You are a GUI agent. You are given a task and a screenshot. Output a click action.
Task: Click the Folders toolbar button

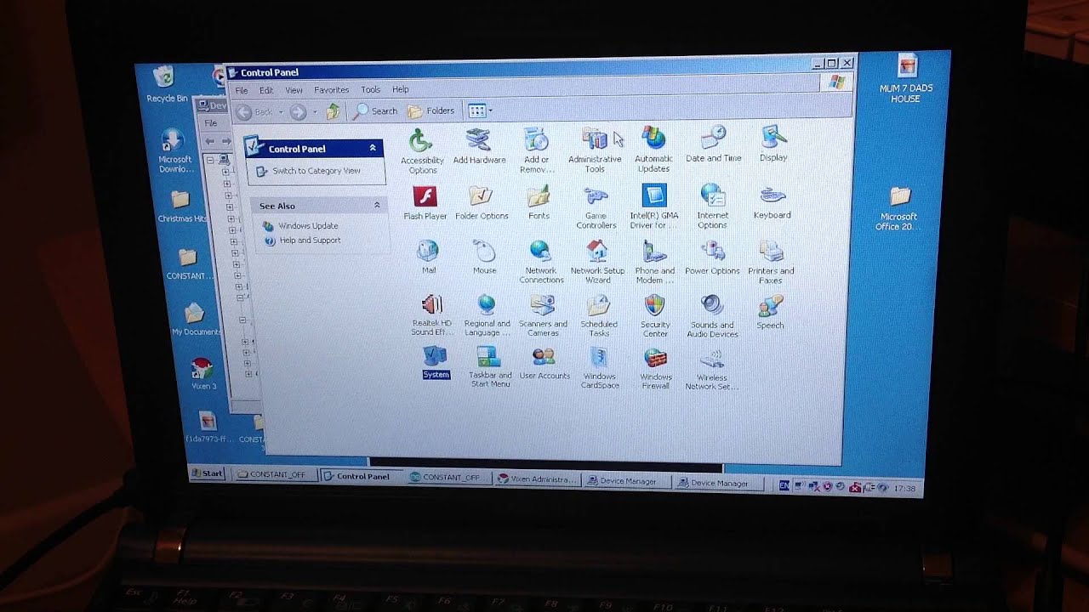(430, 110)
